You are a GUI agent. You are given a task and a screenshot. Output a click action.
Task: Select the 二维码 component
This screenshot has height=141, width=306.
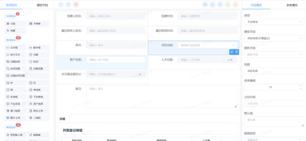click(38, 118)
